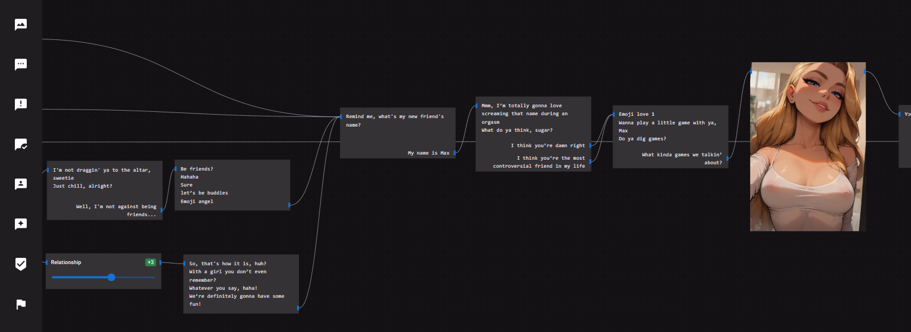Click the green +3 relationship value badge
This screenshot has width=911, height=332.
(x=151, y=262)
